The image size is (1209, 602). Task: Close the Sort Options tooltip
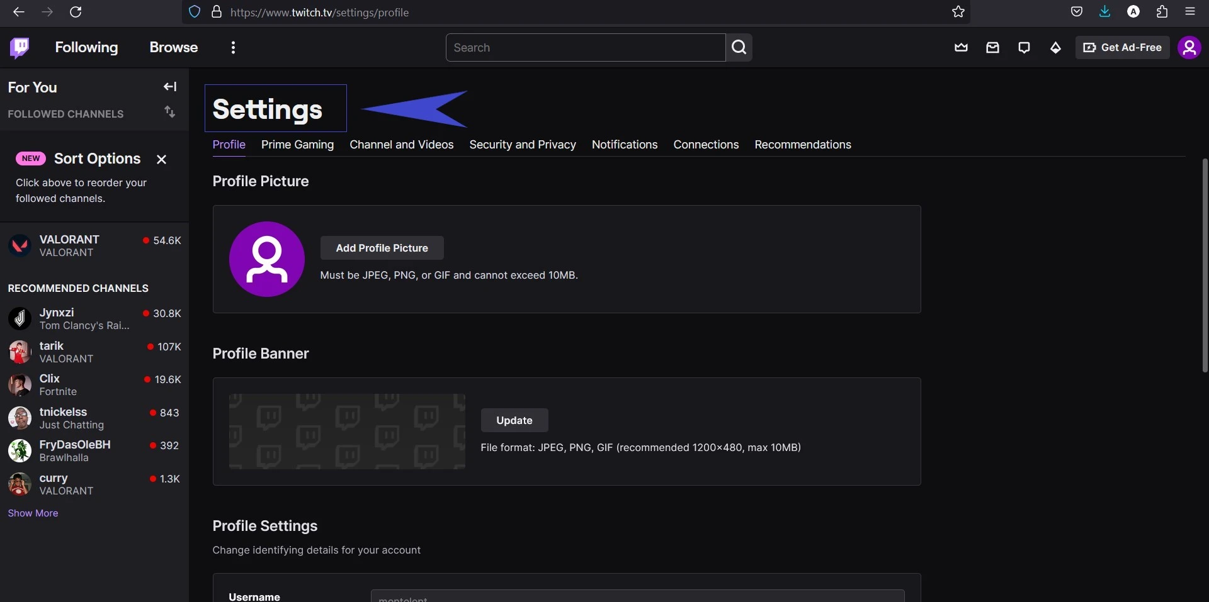pyautogui.click(x=161, y=159)
